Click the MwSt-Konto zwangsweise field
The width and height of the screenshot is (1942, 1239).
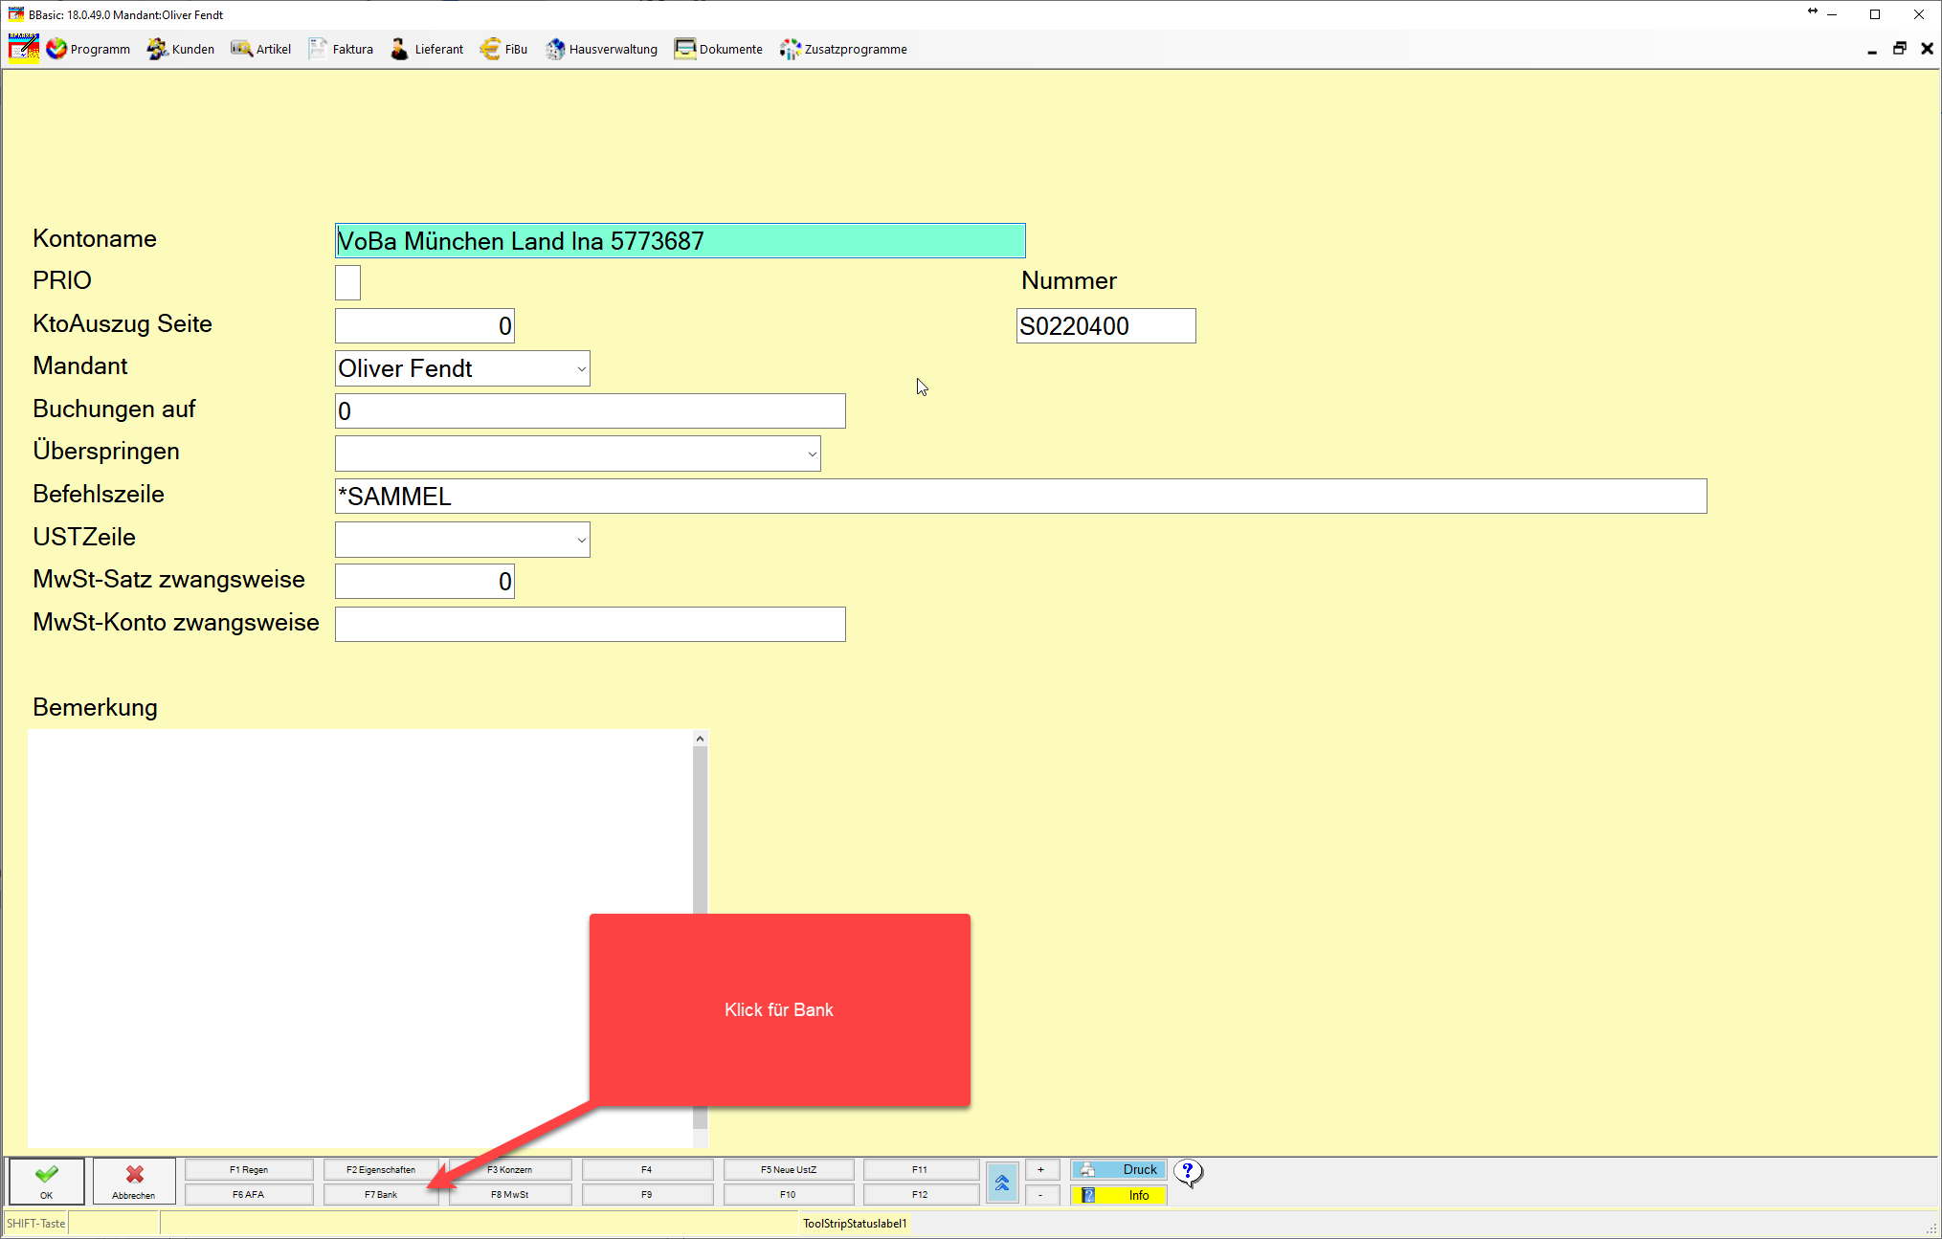pos(590,625)
